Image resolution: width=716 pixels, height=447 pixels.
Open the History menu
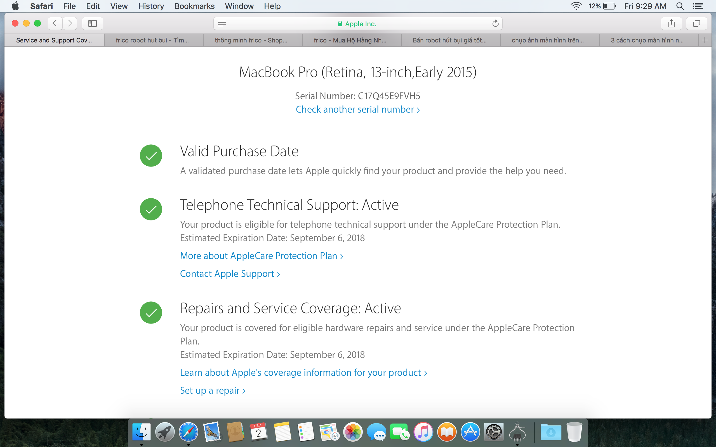click(x=151, y=6)
